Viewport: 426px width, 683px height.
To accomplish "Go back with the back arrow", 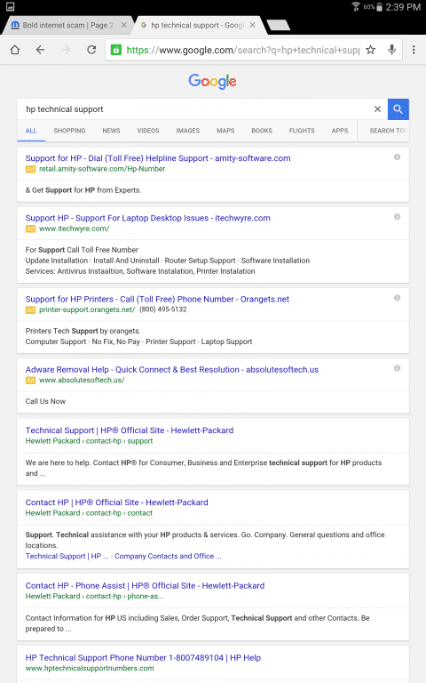I will (41, 50).
